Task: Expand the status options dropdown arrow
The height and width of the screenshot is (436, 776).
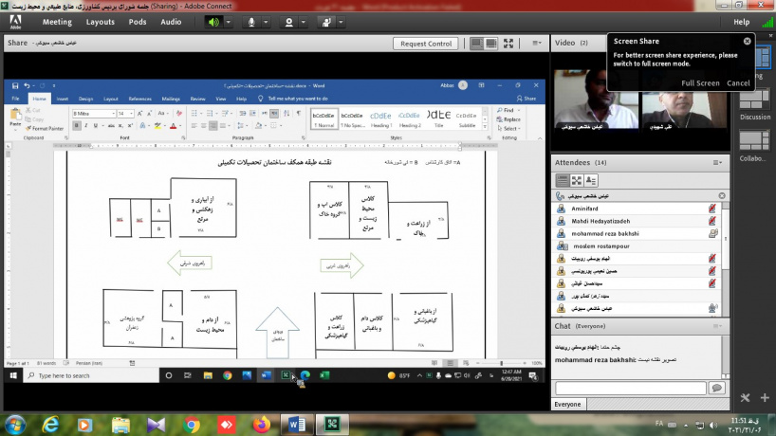Action: pos(342,22)
